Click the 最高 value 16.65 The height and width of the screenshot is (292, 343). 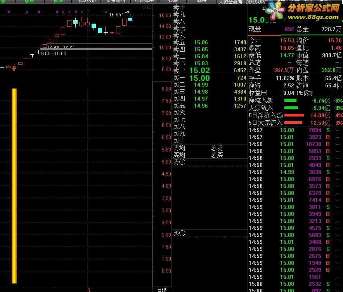[287, 48]
